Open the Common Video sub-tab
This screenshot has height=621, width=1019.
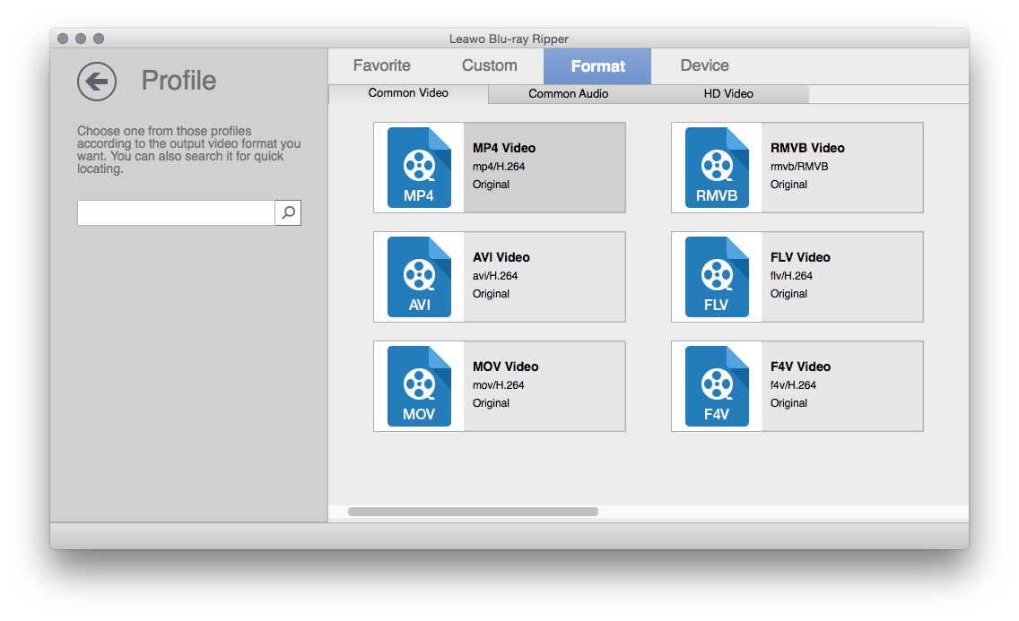[x=408, y=93]
